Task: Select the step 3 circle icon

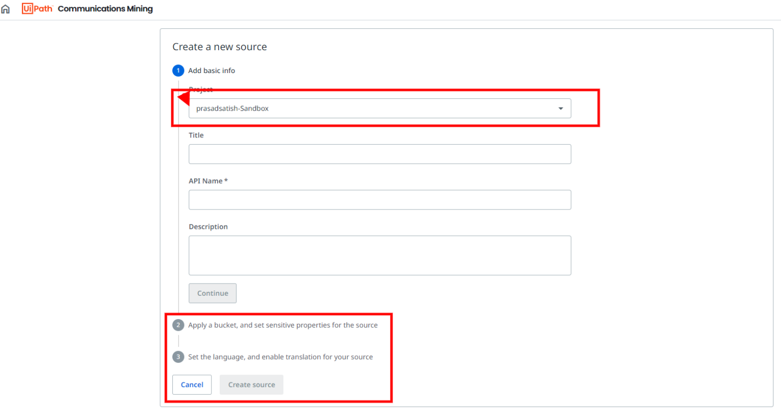Action: pyautogui.click(x=178, y=357)
